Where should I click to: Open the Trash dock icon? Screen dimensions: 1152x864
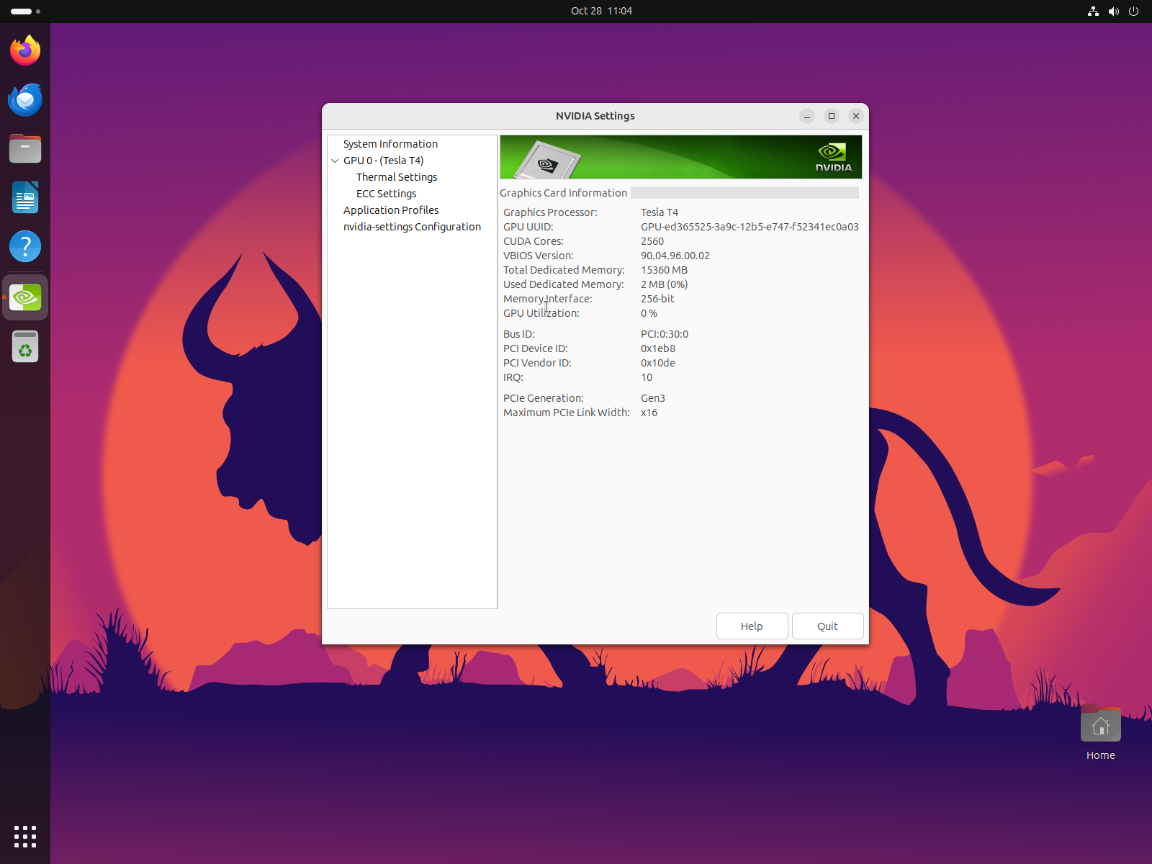click(x=25, y=346)
